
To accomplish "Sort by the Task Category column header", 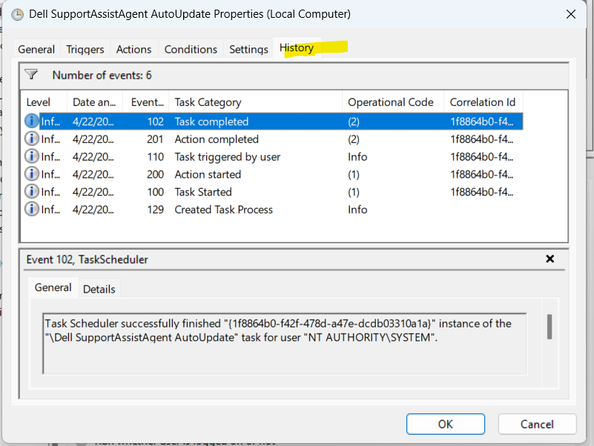I will click(x=256, y=102).
